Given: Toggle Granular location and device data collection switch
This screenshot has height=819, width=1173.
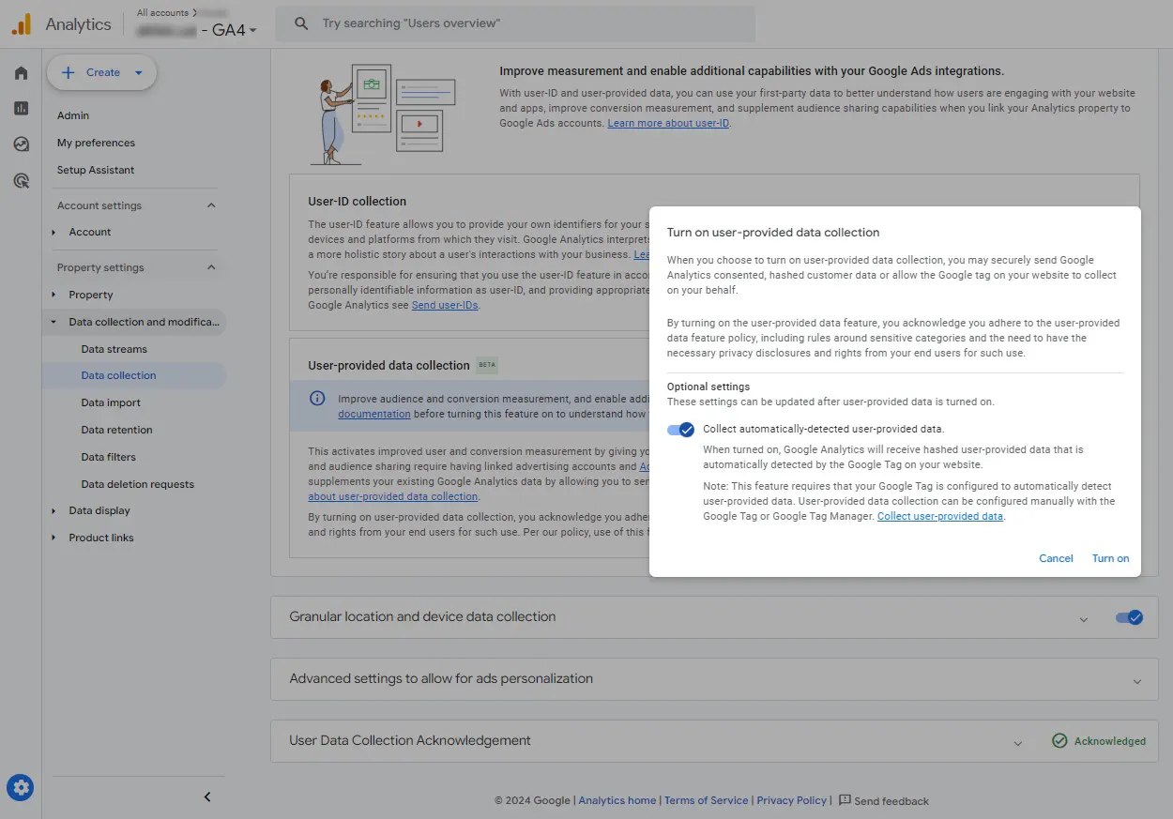Looking at the screenshot, I should (x=1129, y=617).
